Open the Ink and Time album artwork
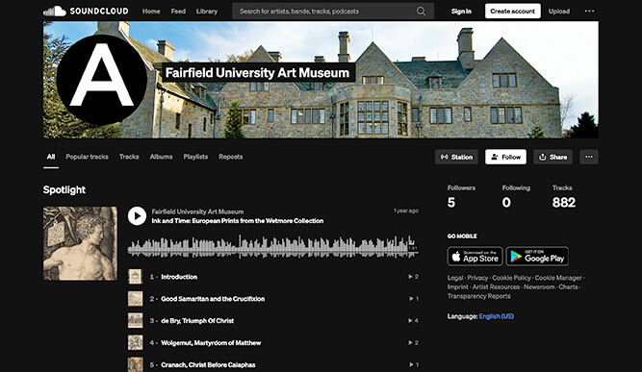642x372 pixels. coord(80,243)
